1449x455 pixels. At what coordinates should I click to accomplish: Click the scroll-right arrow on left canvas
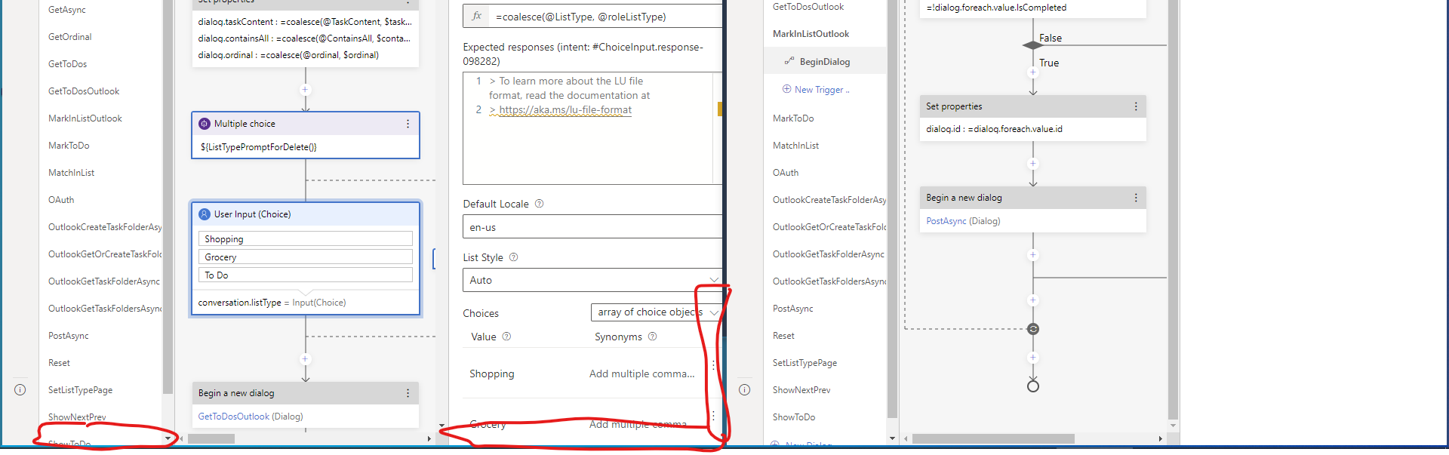click(x=429, y=438)
